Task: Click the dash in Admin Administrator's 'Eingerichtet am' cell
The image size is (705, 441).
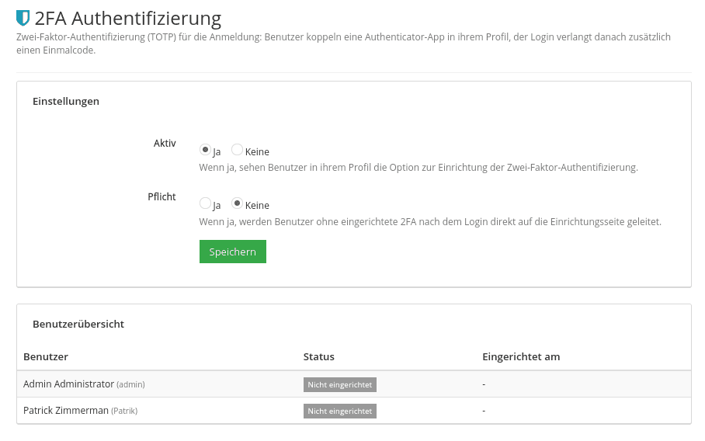Action: 484,384
